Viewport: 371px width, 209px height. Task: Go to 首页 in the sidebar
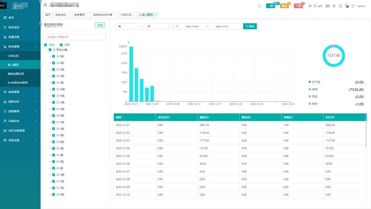pyautogui.click(x=11, y=18)
